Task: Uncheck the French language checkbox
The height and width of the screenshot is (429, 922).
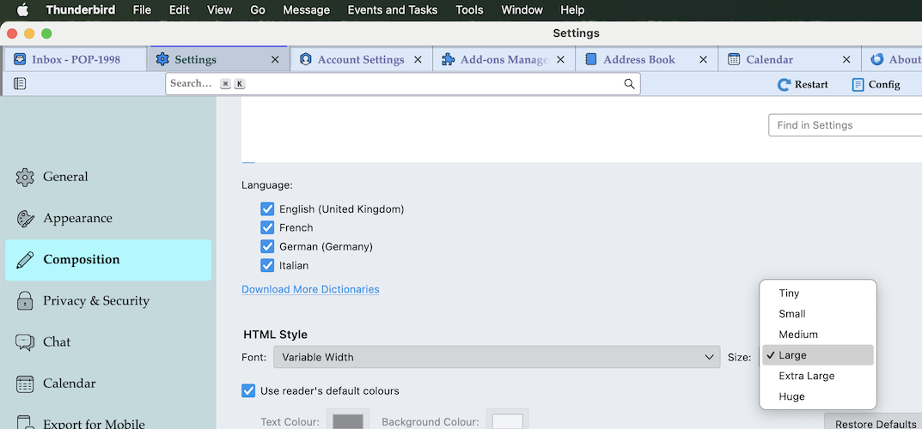Action: click(267, 227)
